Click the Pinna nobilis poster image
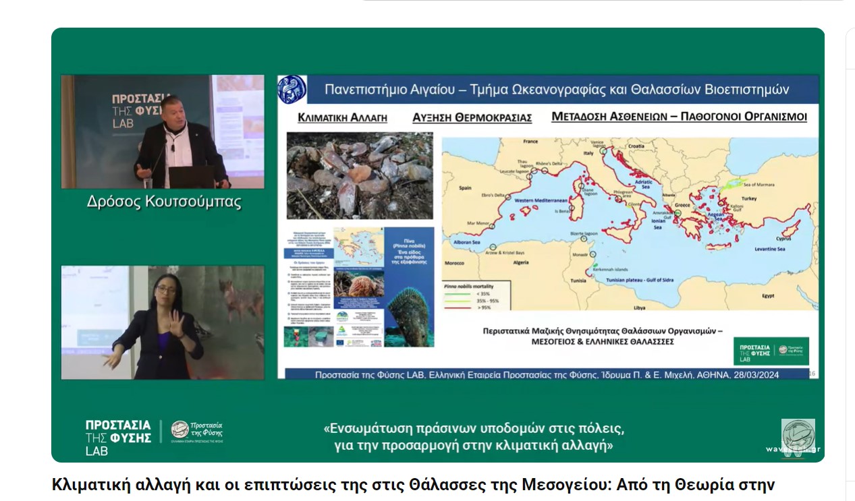 pyautogui.click(x=360, y=287)
